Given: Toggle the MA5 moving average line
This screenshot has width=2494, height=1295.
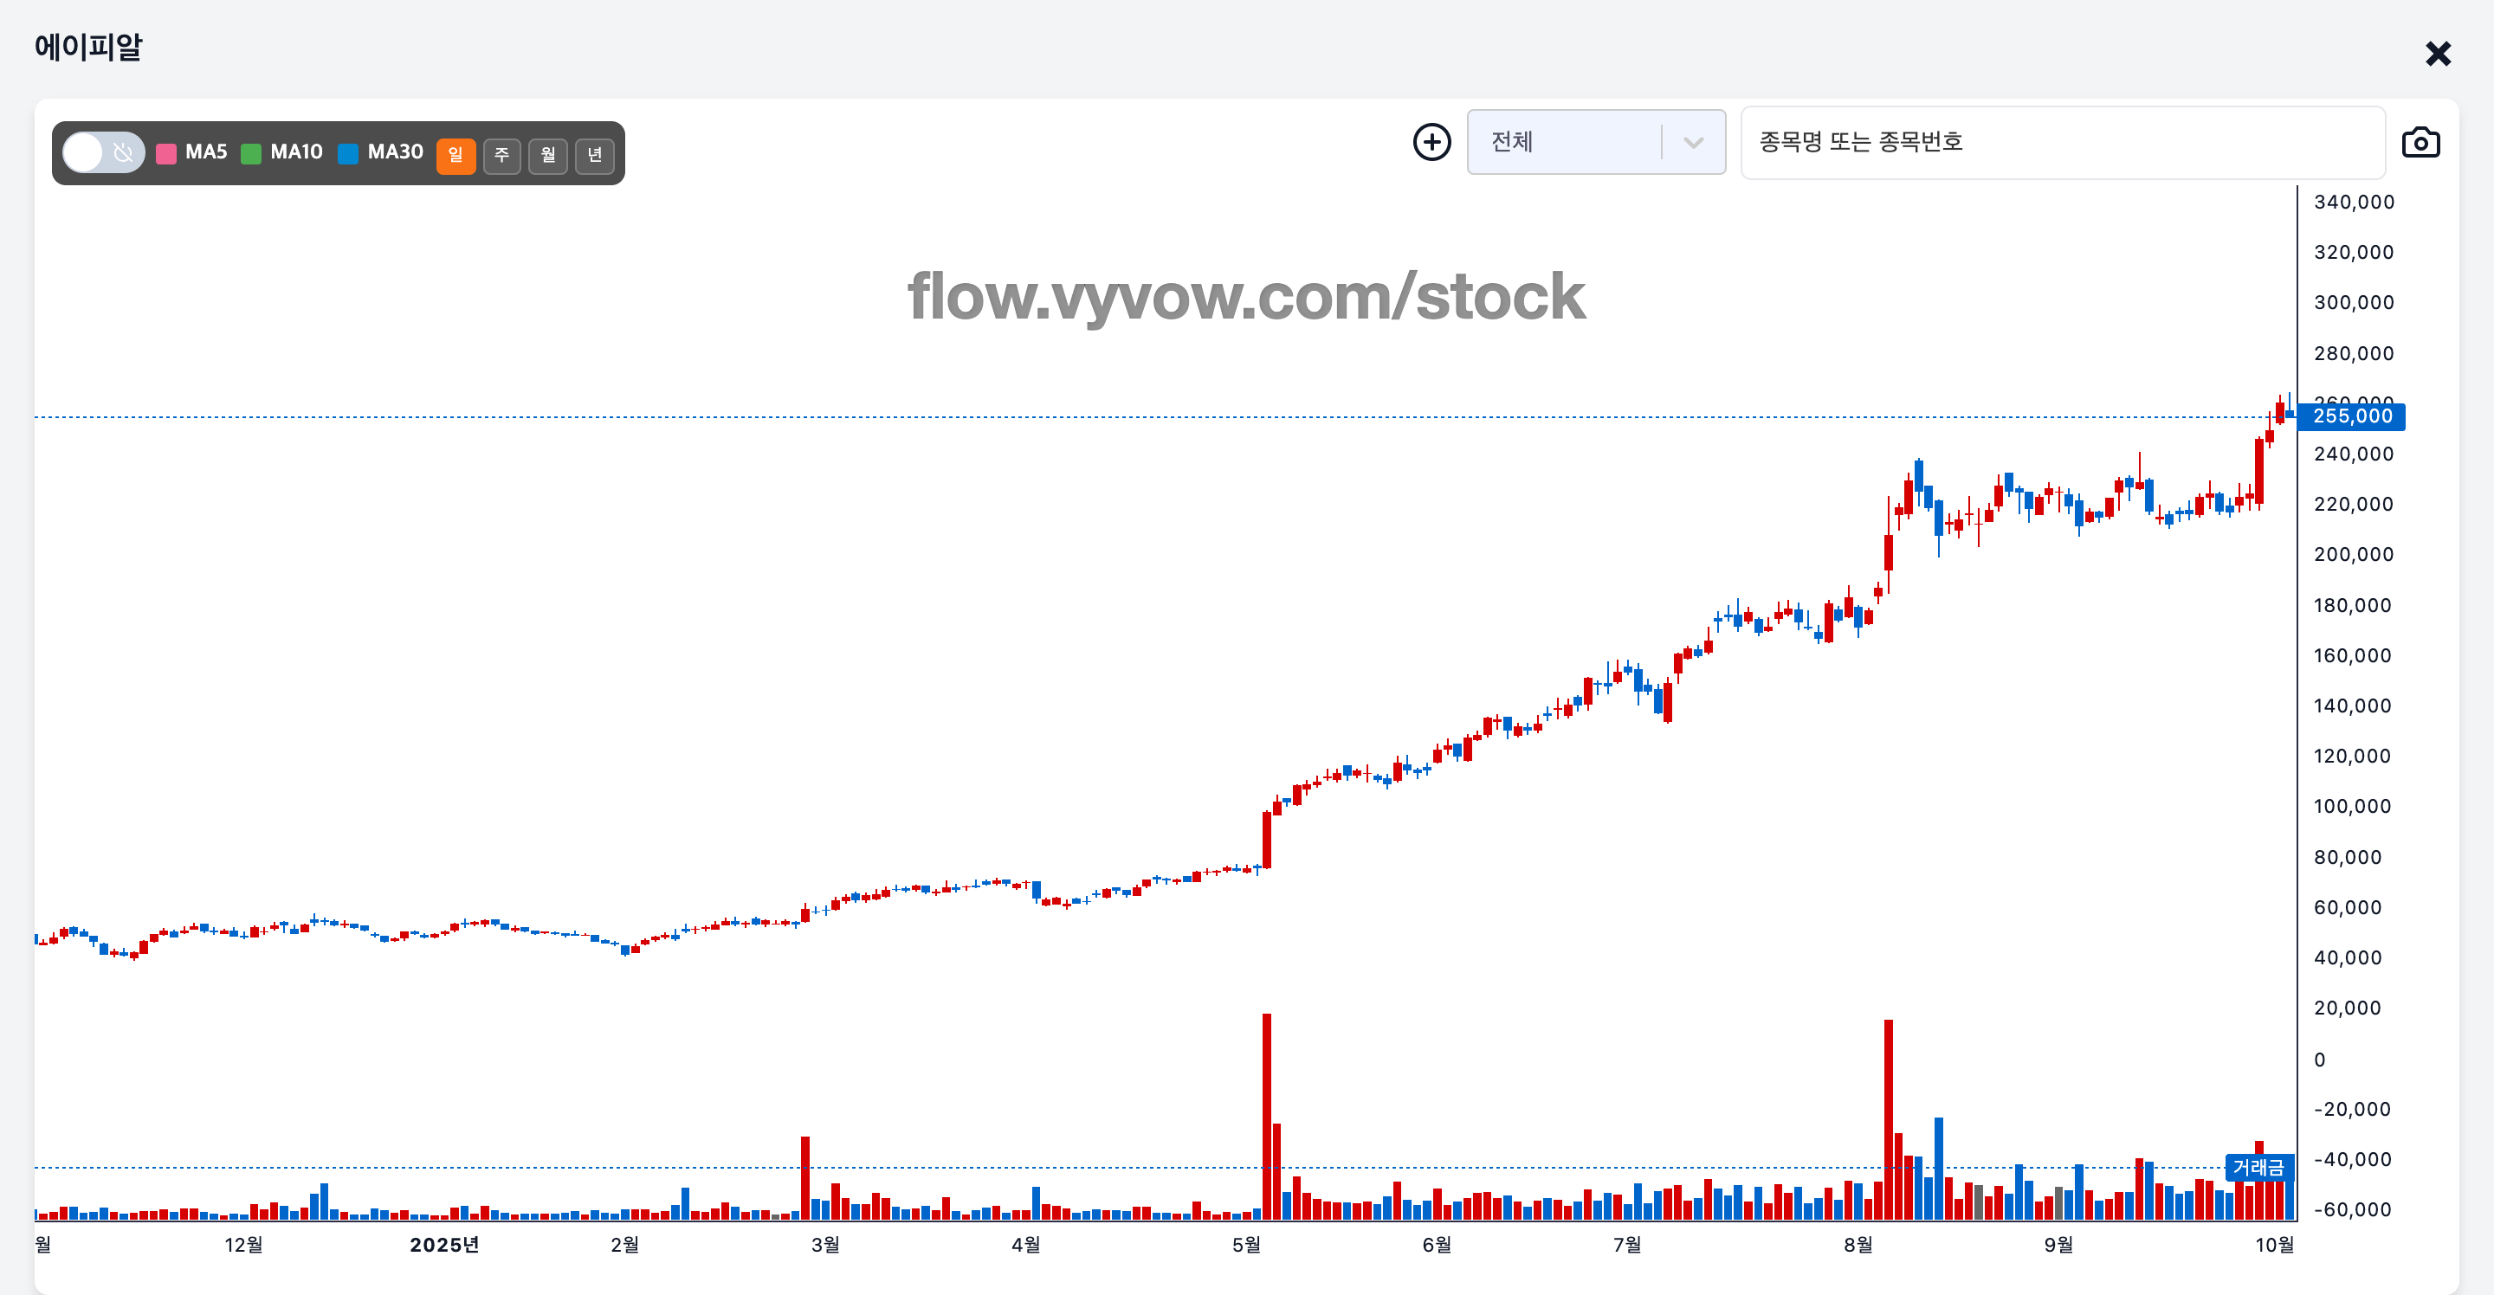Looking at the screenshot, I should point(206,152).
